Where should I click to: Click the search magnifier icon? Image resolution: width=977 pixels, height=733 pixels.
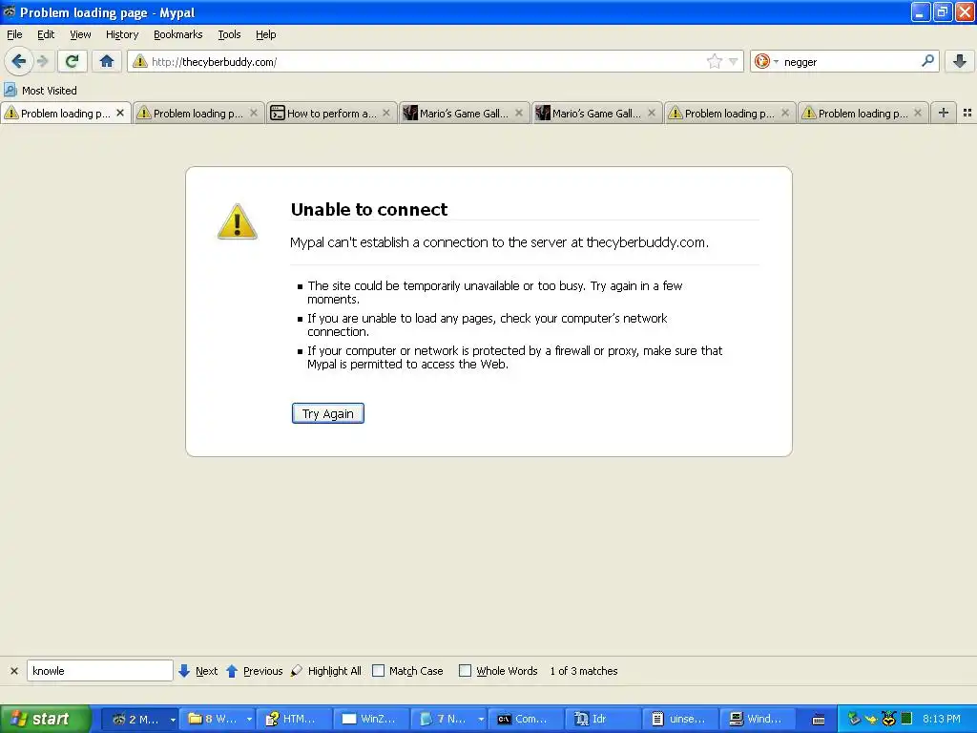point(927,61)
